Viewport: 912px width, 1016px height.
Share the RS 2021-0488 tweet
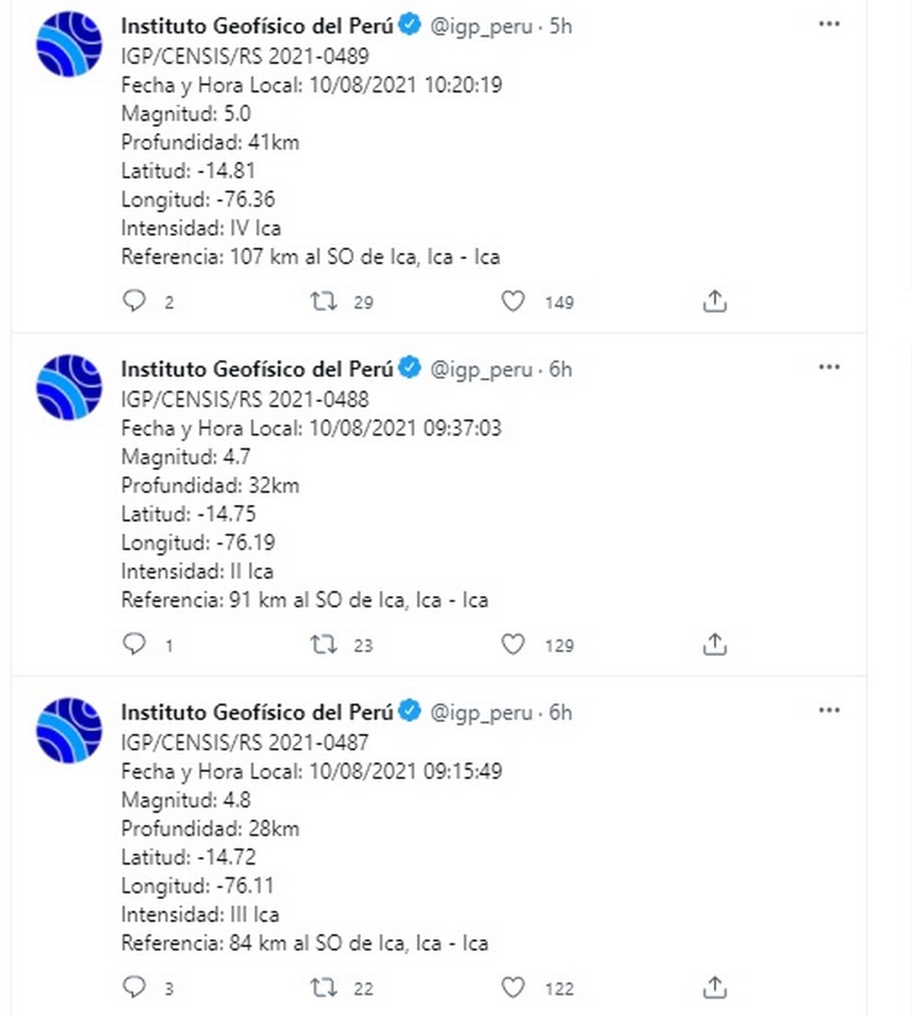click(x=715, y=645)
